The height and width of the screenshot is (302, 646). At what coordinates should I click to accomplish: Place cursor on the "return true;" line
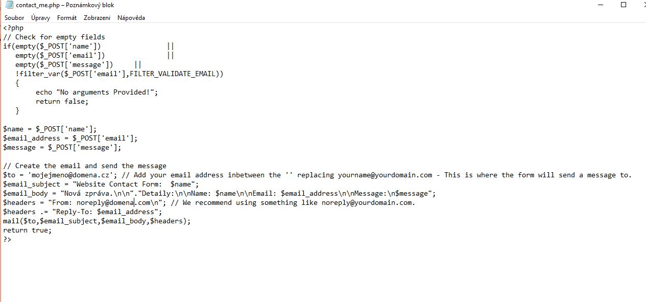(27, 230)
